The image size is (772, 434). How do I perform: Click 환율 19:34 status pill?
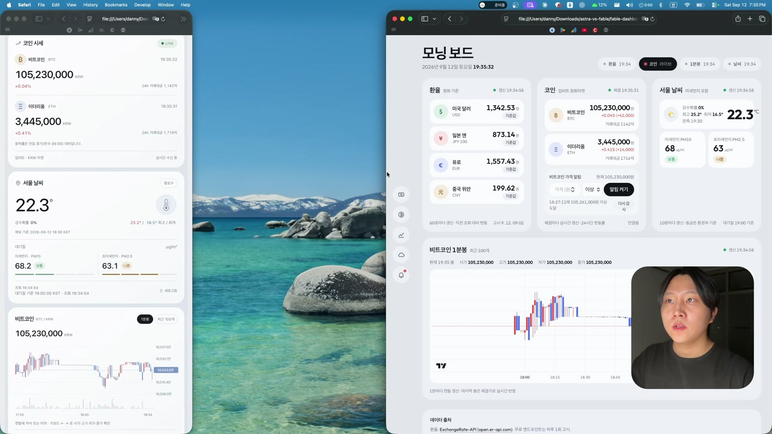click(x=616, y=64)
